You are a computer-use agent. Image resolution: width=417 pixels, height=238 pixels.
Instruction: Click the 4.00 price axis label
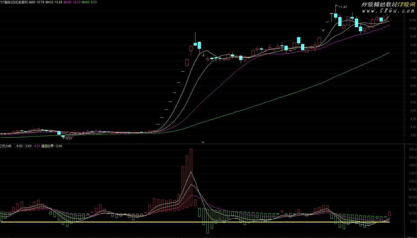click(413, 127)
